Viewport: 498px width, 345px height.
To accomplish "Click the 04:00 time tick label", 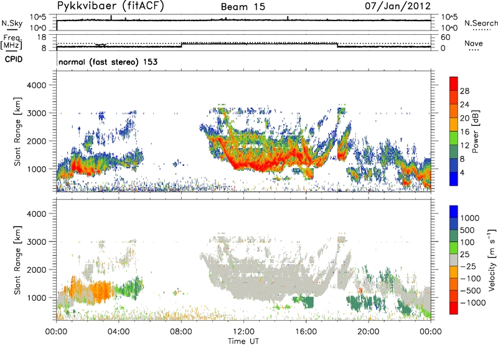I will 119,332.
